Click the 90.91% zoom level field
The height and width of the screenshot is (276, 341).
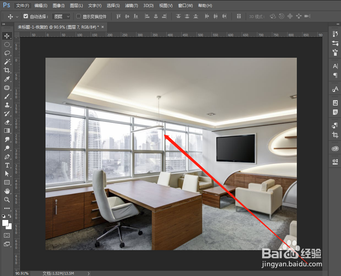(22, 273)
